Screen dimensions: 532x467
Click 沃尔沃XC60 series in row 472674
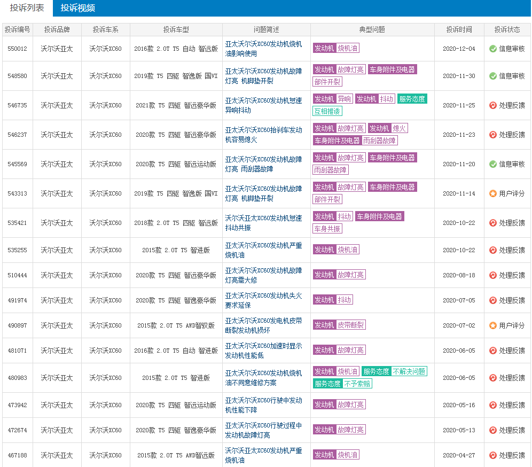(106, 430)
